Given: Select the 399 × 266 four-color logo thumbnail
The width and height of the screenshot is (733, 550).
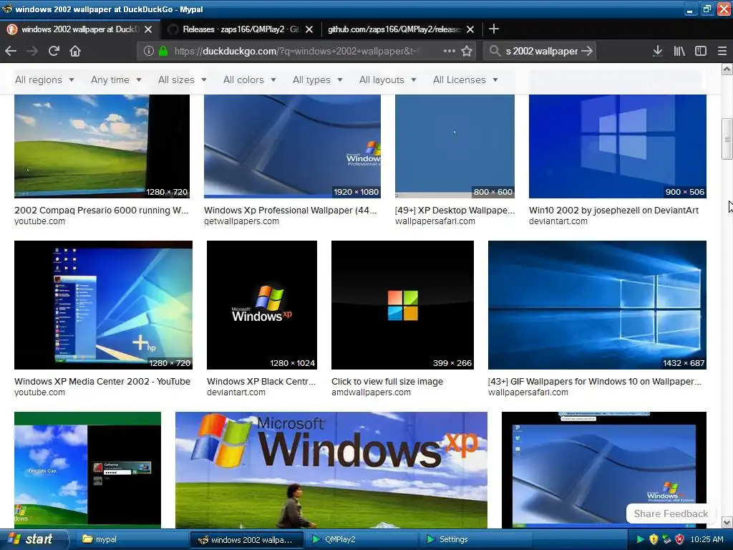Looking at the screenshot, I should (402, 305).
